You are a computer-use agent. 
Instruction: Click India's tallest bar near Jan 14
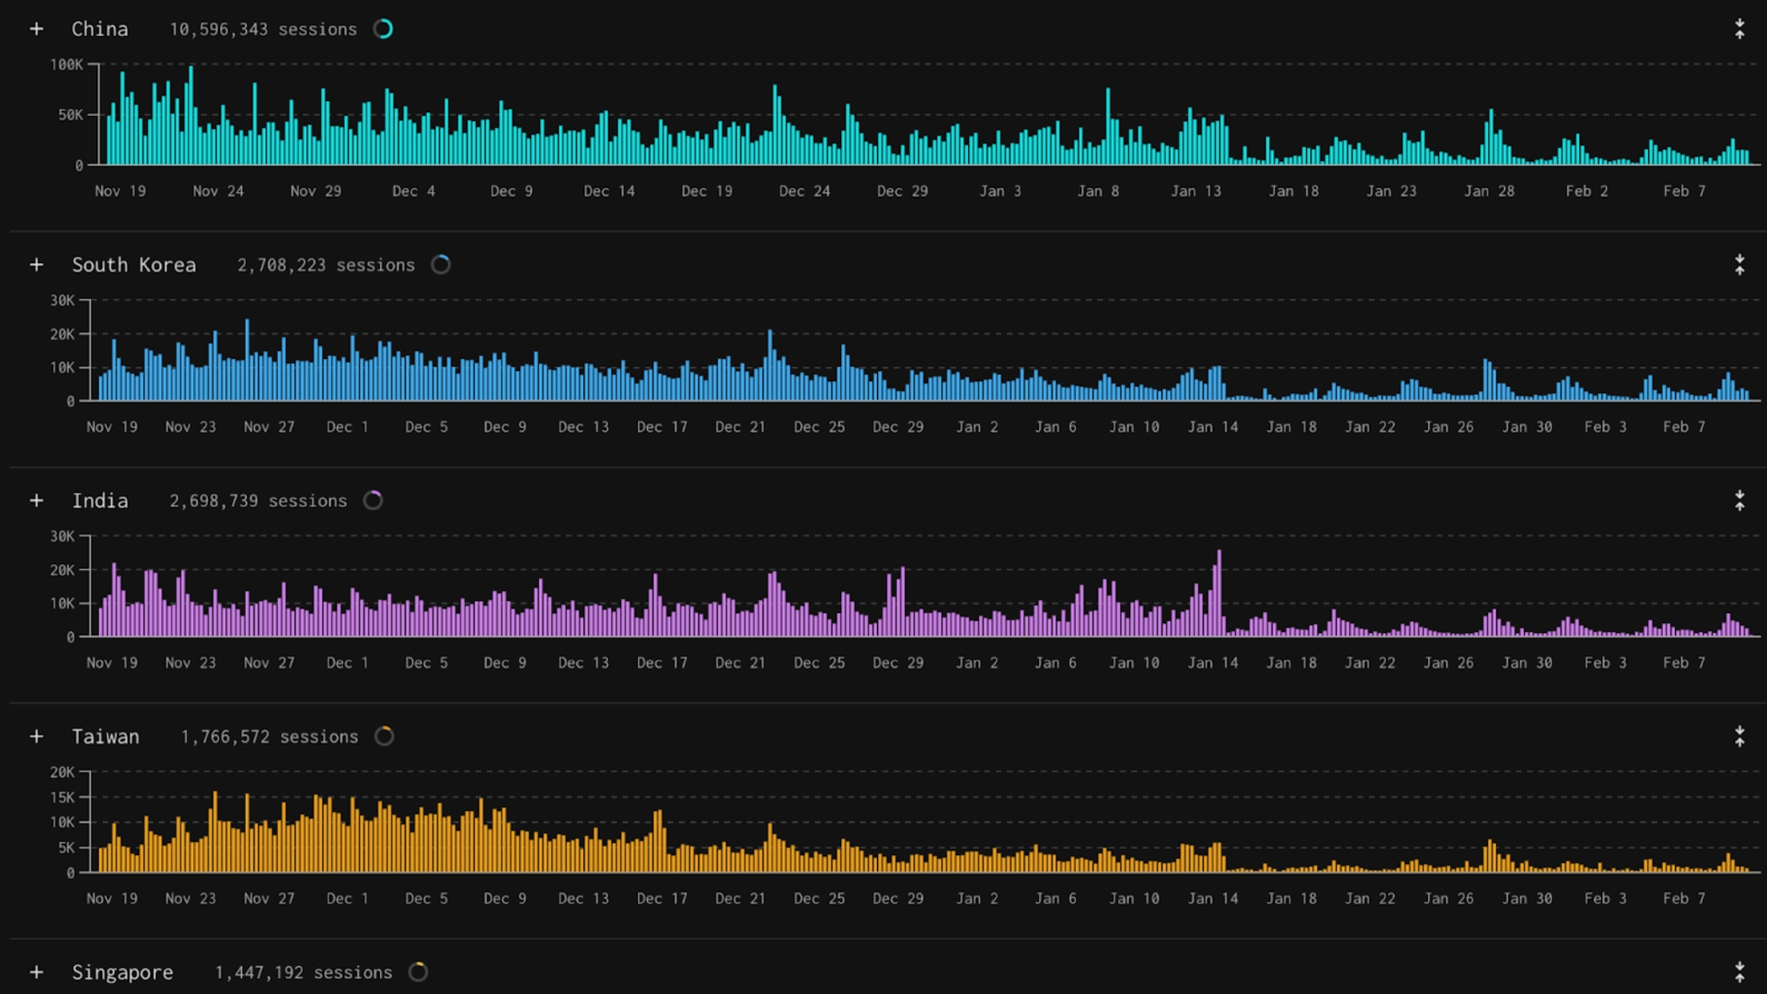(x=1219, y=594)
